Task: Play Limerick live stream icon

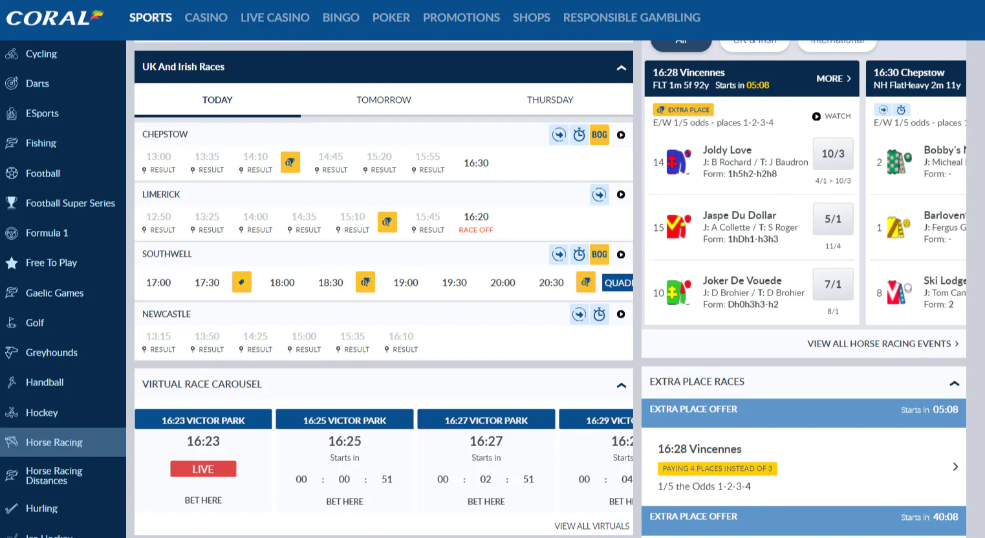Action: [621, 195]
